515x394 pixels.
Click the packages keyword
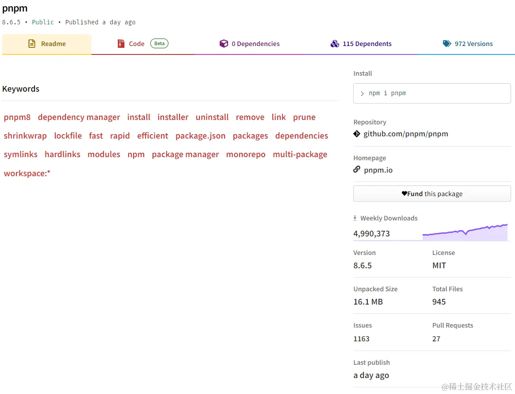[250, 136]
